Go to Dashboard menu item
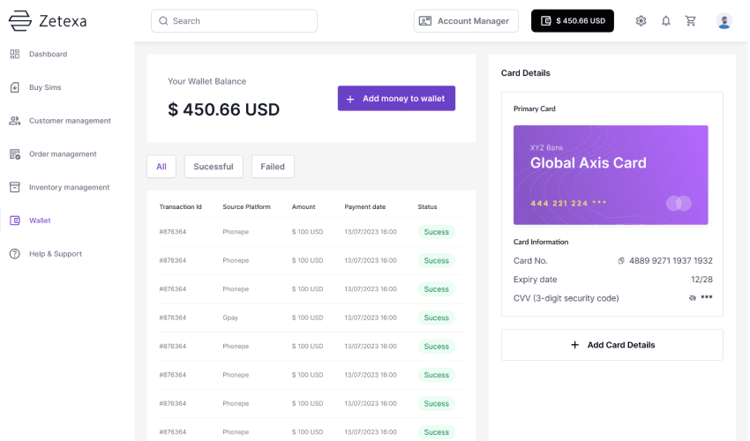The width and height of the screenshot is (750, 441). point(48,54)
